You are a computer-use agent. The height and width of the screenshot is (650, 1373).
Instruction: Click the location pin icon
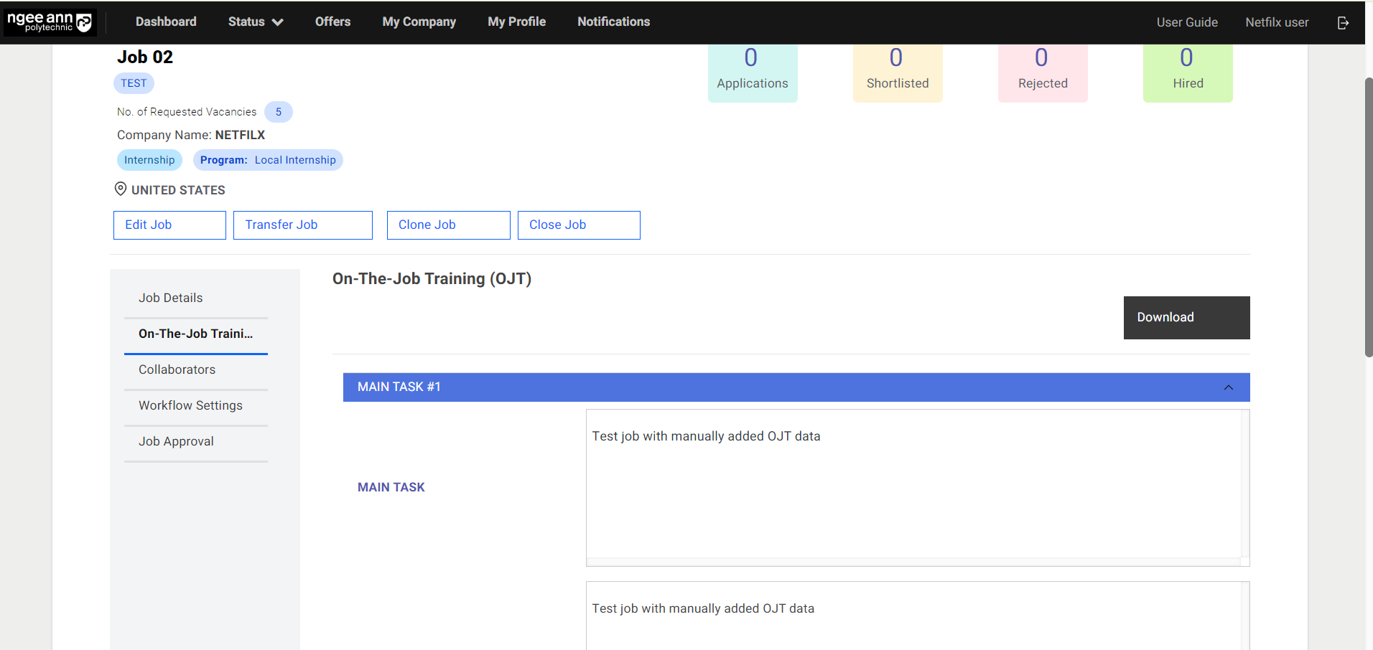pos(121,189)
